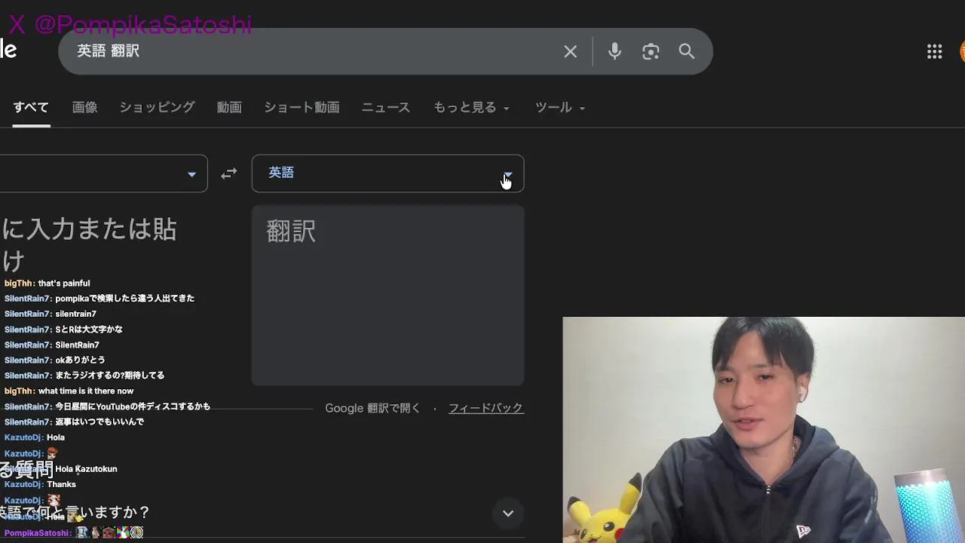965x543 pixels.
Task: Click chat message "that's painful"
Action: [64, 284]
